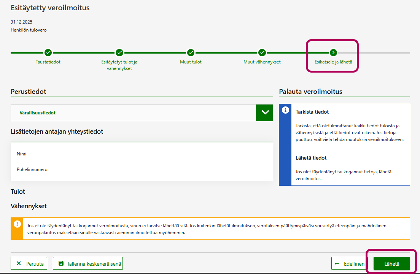Click the grey unfinished progress bar segment
420x274 pixels.
375,52
